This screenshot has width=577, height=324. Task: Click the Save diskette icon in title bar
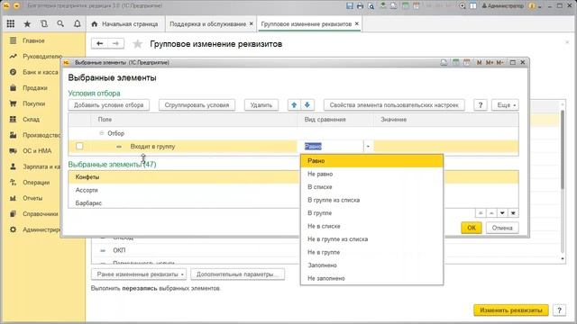coord(350,6)
